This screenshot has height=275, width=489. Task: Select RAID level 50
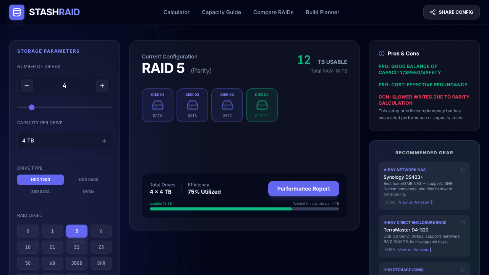[28, 263]
